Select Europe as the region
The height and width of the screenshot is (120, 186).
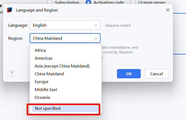click(42, 82)
